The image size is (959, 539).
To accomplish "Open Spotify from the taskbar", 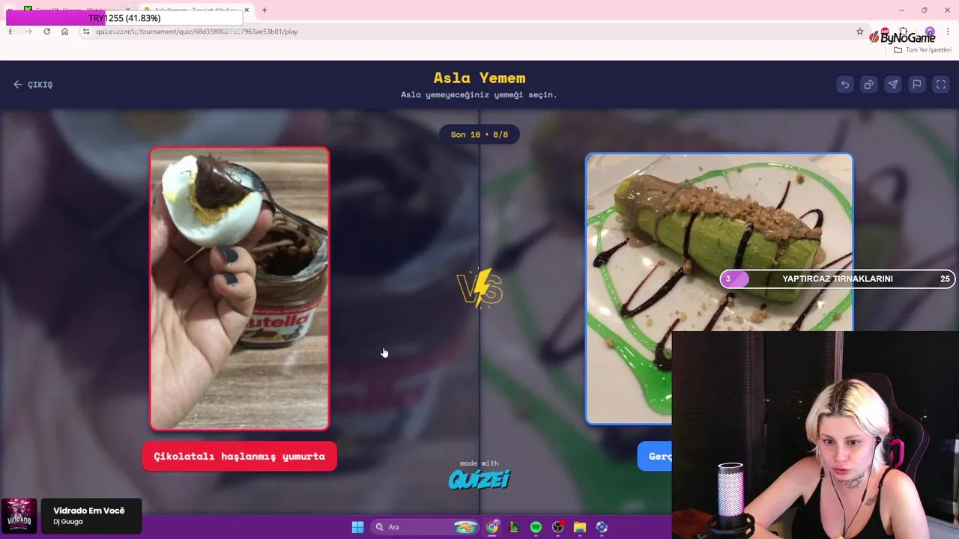I will (x=536, y=527).
